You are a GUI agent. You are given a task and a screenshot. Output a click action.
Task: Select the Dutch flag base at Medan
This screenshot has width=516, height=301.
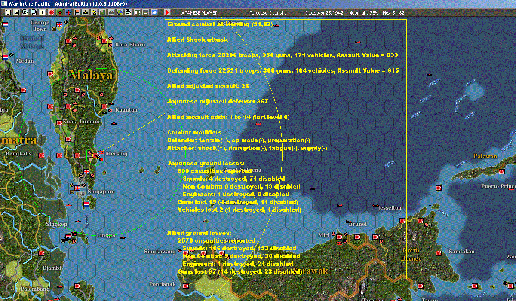coord(5,57)
